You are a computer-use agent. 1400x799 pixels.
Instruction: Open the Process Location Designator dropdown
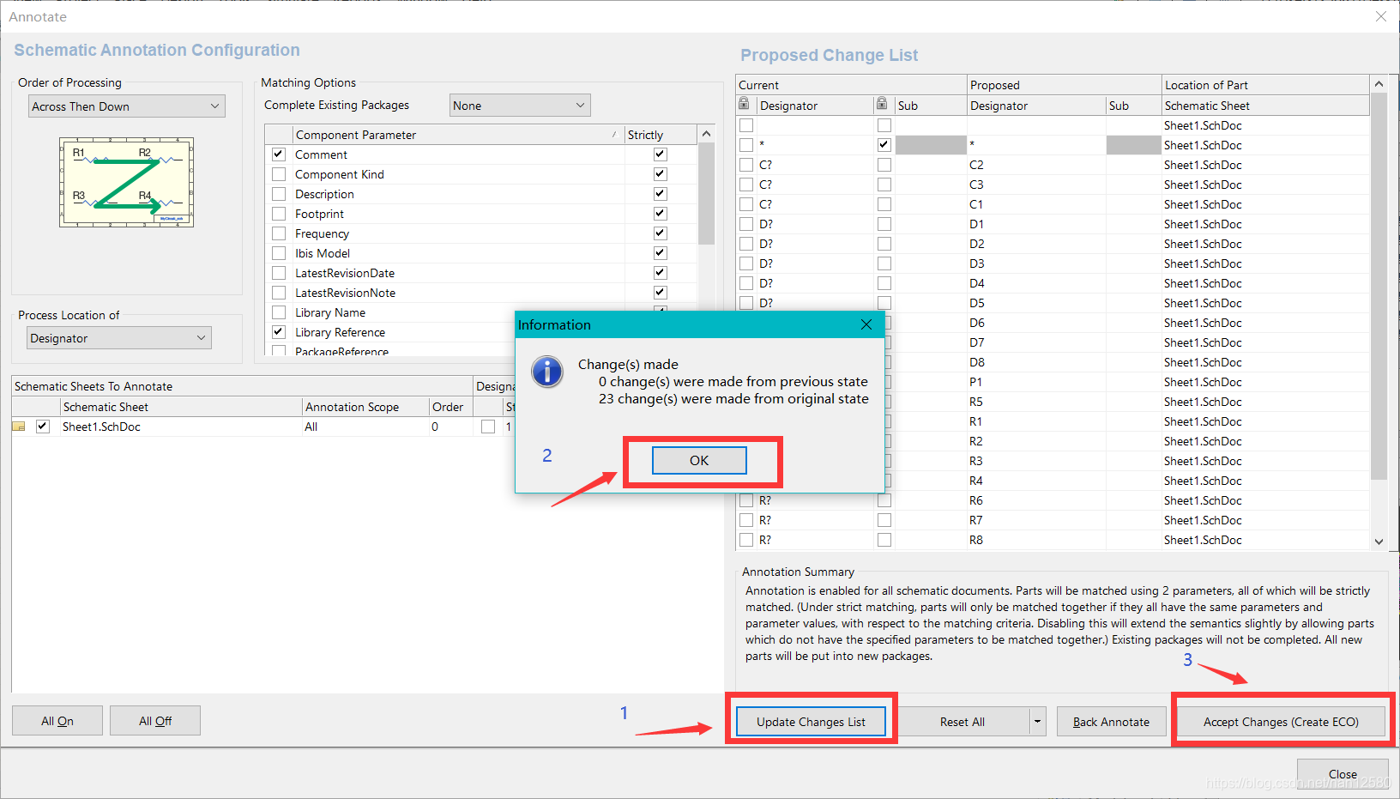pos(119,338)
